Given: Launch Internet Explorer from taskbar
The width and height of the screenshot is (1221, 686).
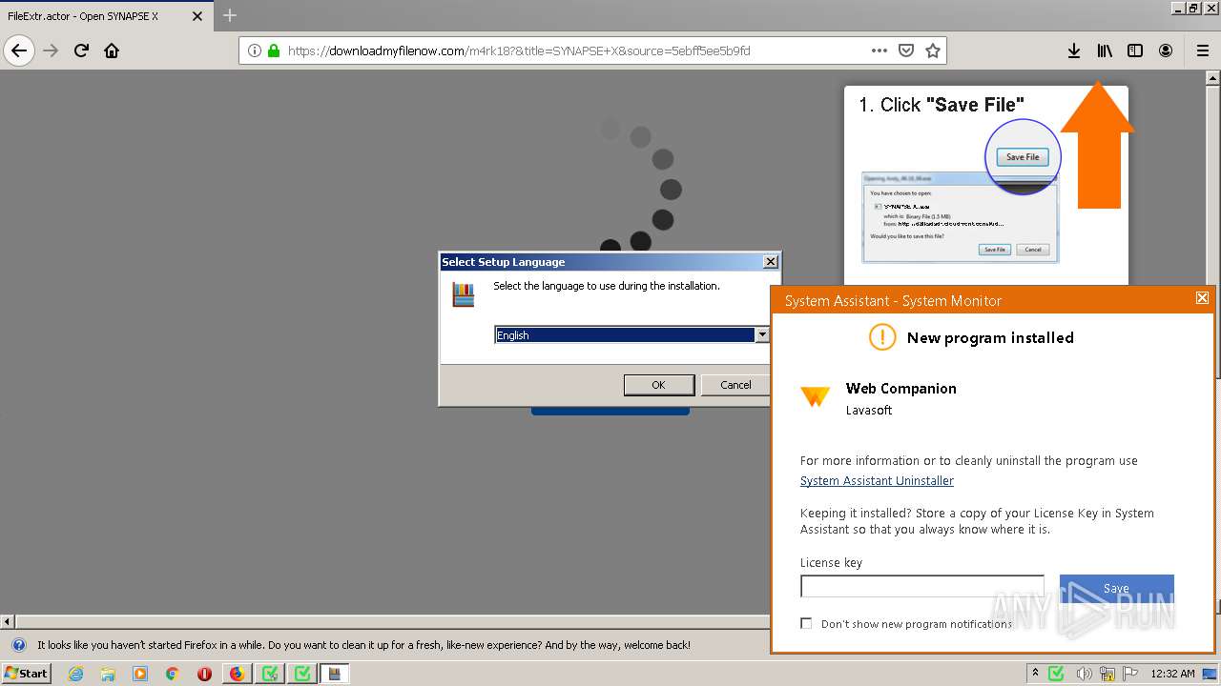Looking at the screenshot, I should point(75,674).
